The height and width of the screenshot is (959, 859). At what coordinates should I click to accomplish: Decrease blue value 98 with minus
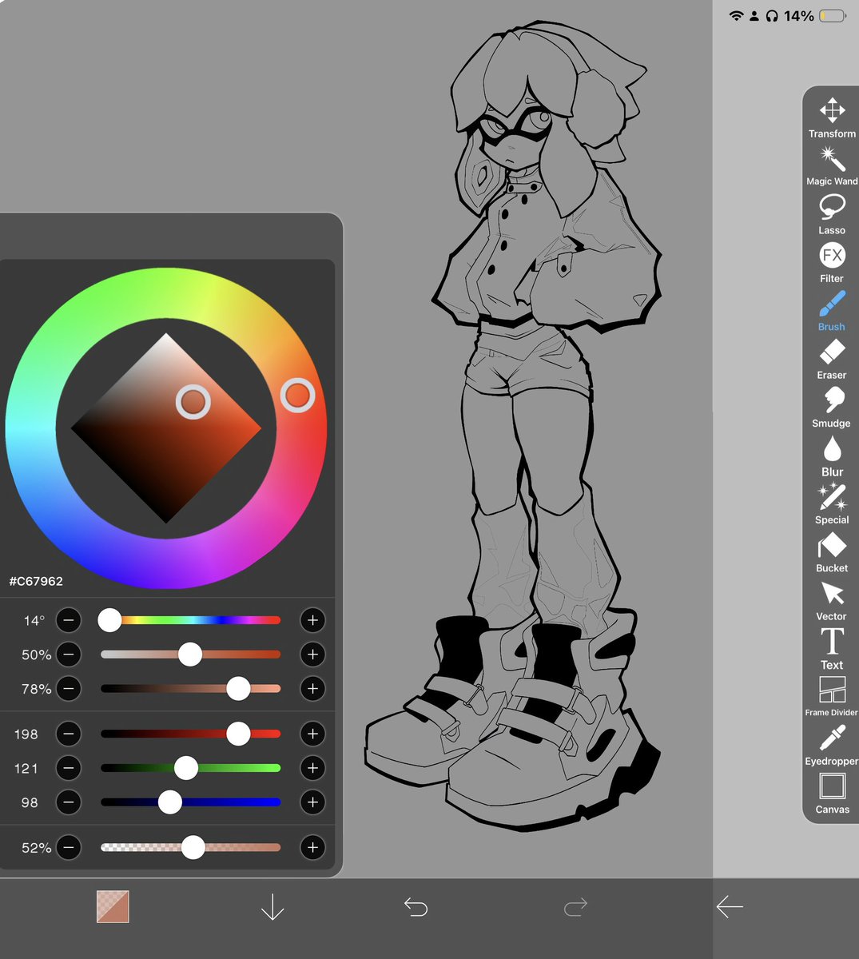(x=69, y=802)
